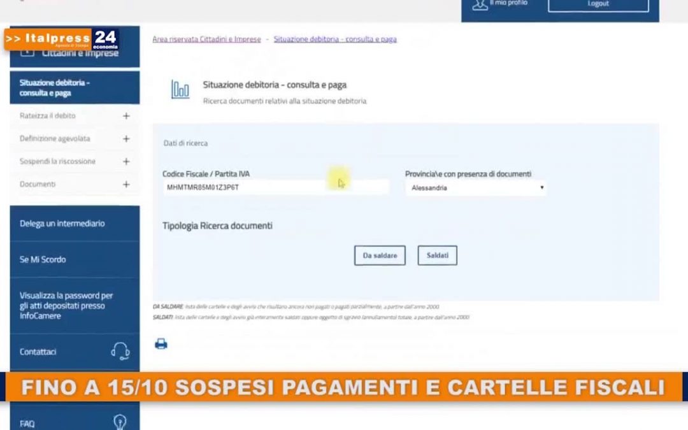Click the DA SALDARE explanatory note
688x430 pixels.
[296, 306]
